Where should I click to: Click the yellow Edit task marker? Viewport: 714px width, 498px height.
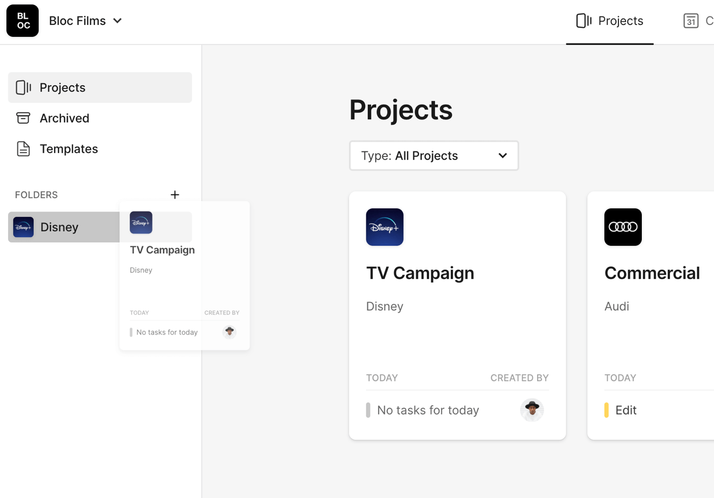(607, 410)
